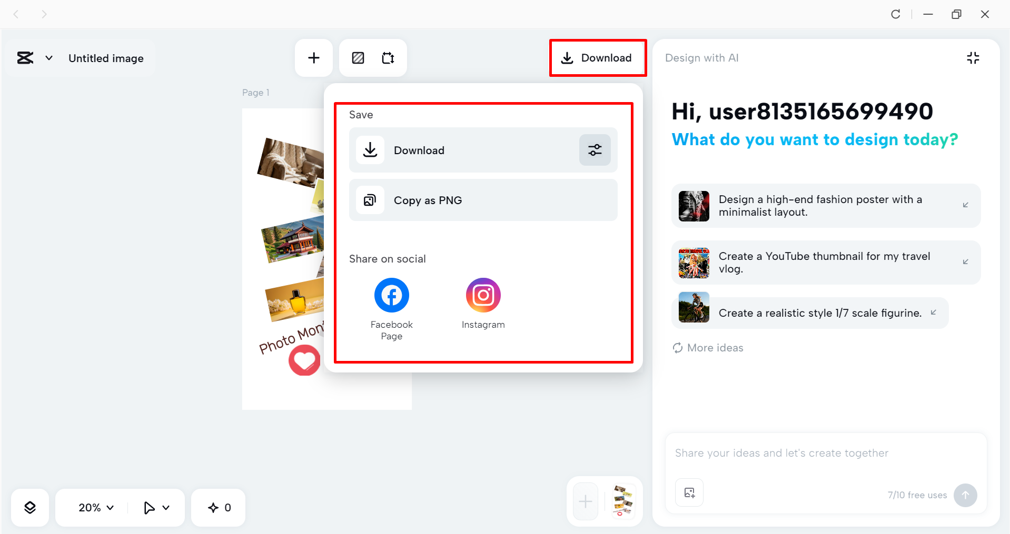Click the Design with AI heading
The width and height of the screenshot is (1010, 534).
click(702, 58)
